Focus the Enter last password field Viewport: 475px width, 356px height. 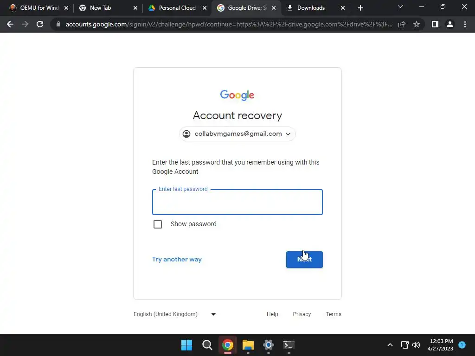pyautogui.click(x=237, y=202)
